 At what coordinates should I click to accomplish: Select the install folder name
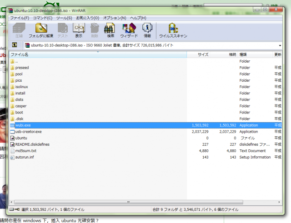point(20,93)
